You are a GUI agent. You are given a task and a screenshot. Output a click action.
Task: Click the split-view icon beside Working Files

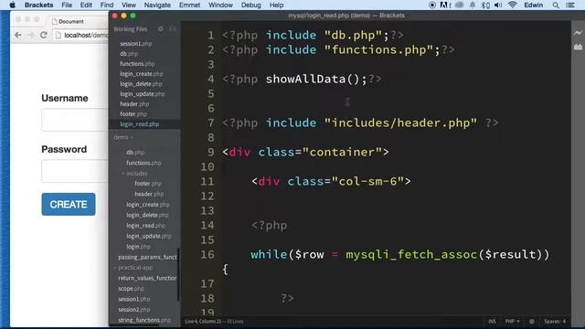[173, 28]
